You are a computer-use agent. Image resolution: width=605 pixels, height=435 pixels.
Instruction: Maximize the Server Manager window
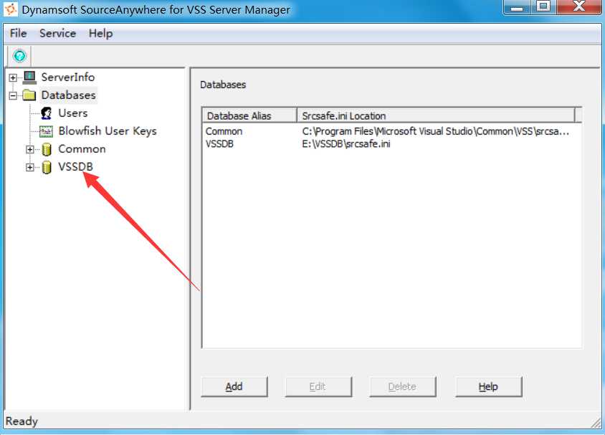pos(543,6)
